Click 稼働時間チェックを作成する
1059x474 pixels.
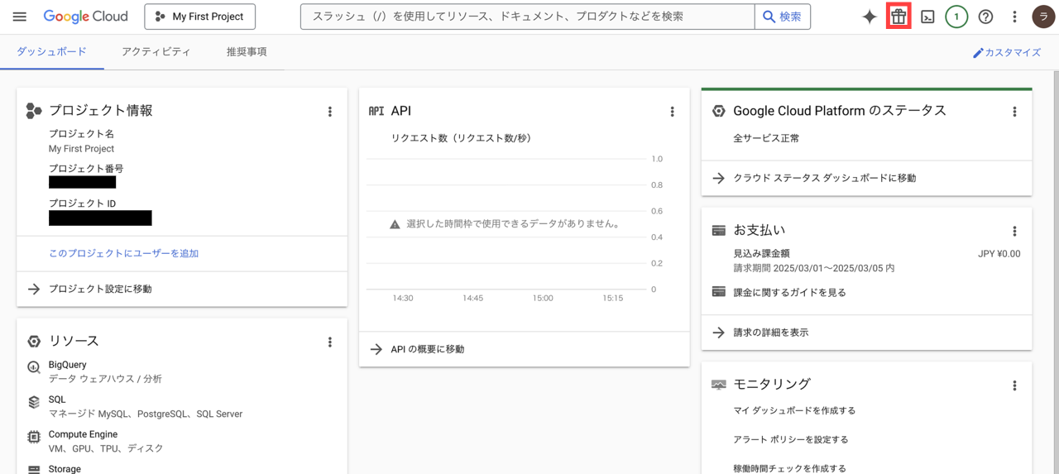pos(789,468)
